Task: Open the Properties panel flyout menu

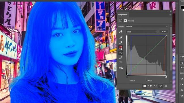Action: (170, 15)
